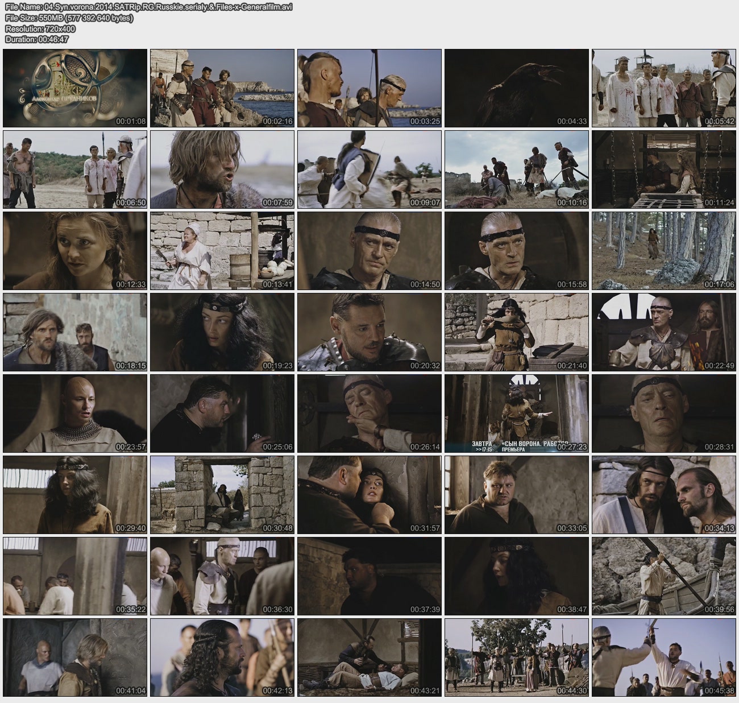The height and width of the screenshot is (703, 739).
Task: Click the File Name text line
Action: click(148, 7)
